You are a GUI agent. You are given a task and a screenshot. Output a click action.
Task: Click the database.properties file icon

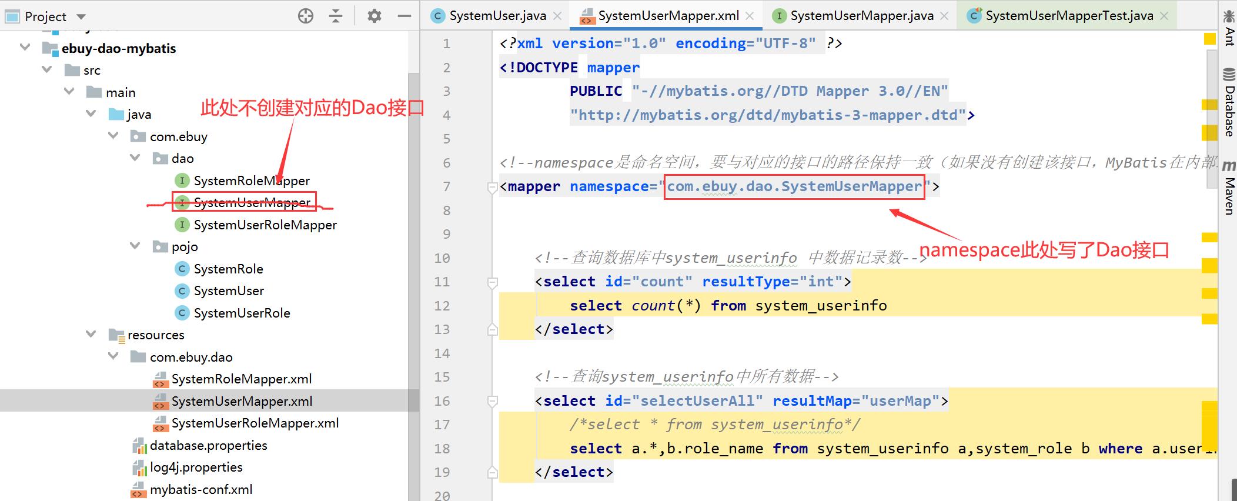(x=139, y=446)
